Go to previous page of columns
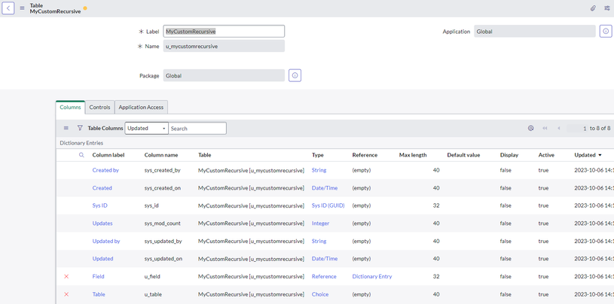Screen dimensions: 614x304 coord(559,129)
